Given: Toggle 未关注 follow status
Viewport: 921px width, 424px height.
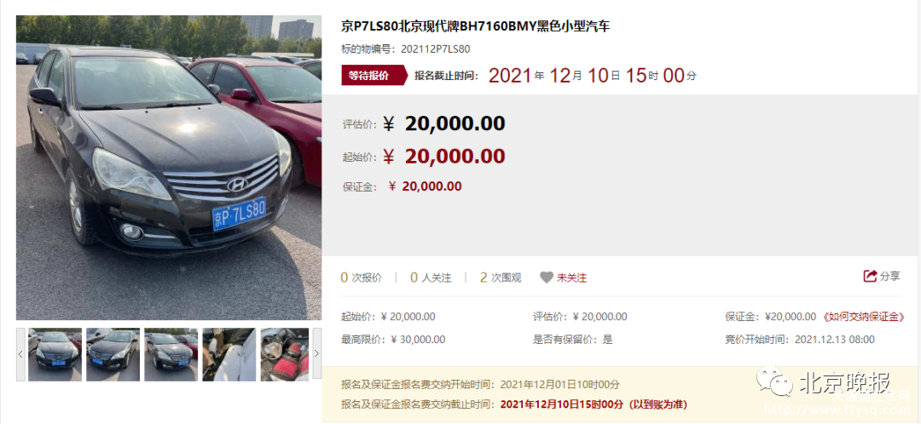Looking at the screenshot, I should 571,278.
